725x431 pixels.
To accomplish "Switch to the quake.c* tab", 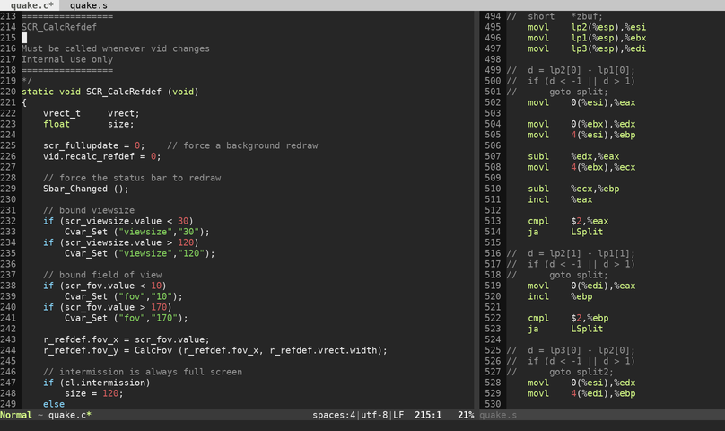I will click(32, 5).
